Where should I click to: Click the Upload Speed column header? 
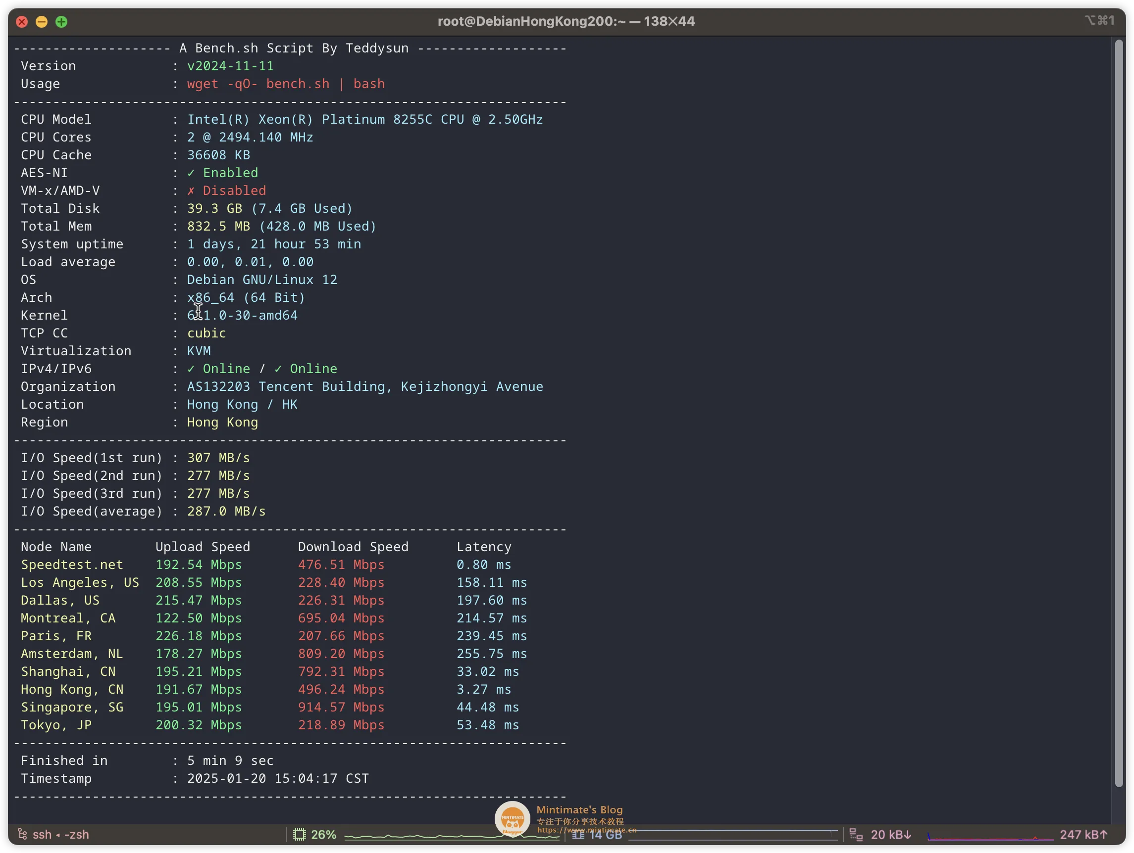(203, 547)
